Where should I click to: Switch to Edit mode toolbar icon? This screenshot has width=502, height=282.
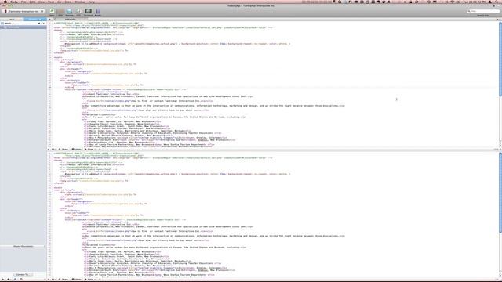[60, 13]
